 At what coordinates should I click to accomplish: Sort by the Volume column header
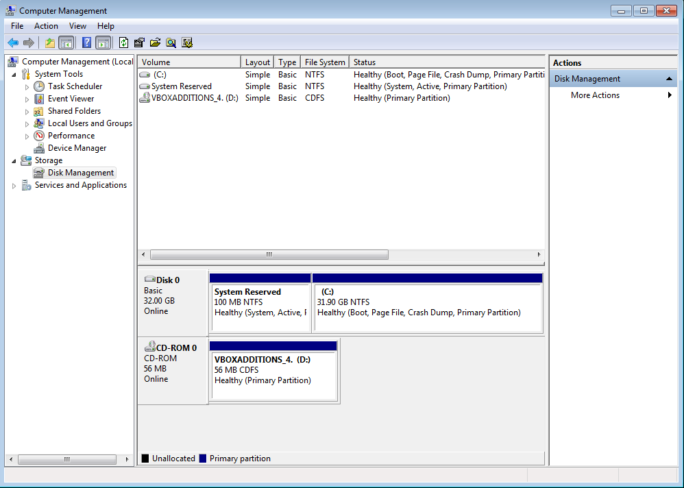[x=189, y=62]
